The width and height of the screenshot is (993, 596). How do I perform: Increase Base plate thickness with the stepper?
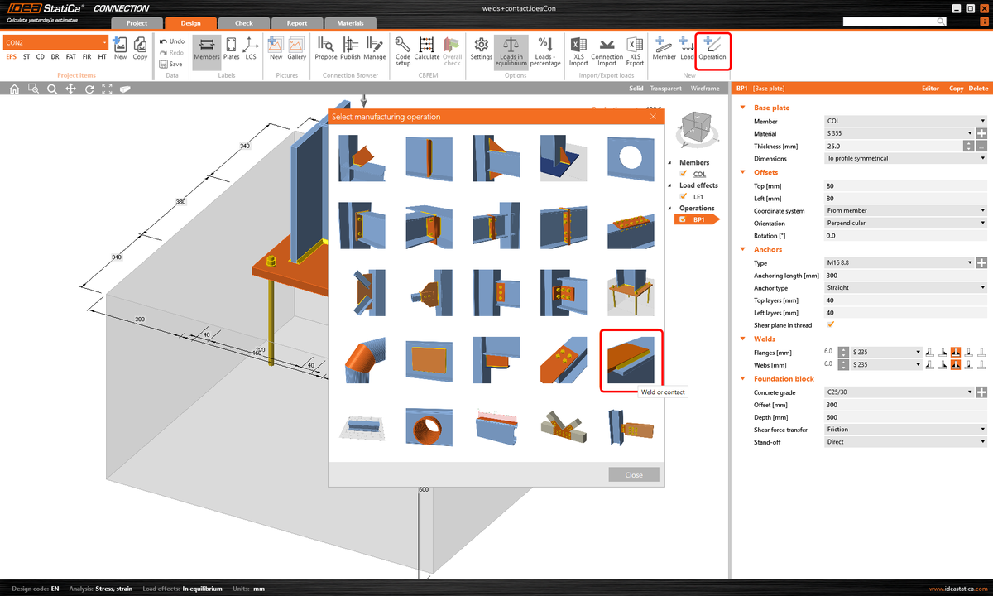967,142
